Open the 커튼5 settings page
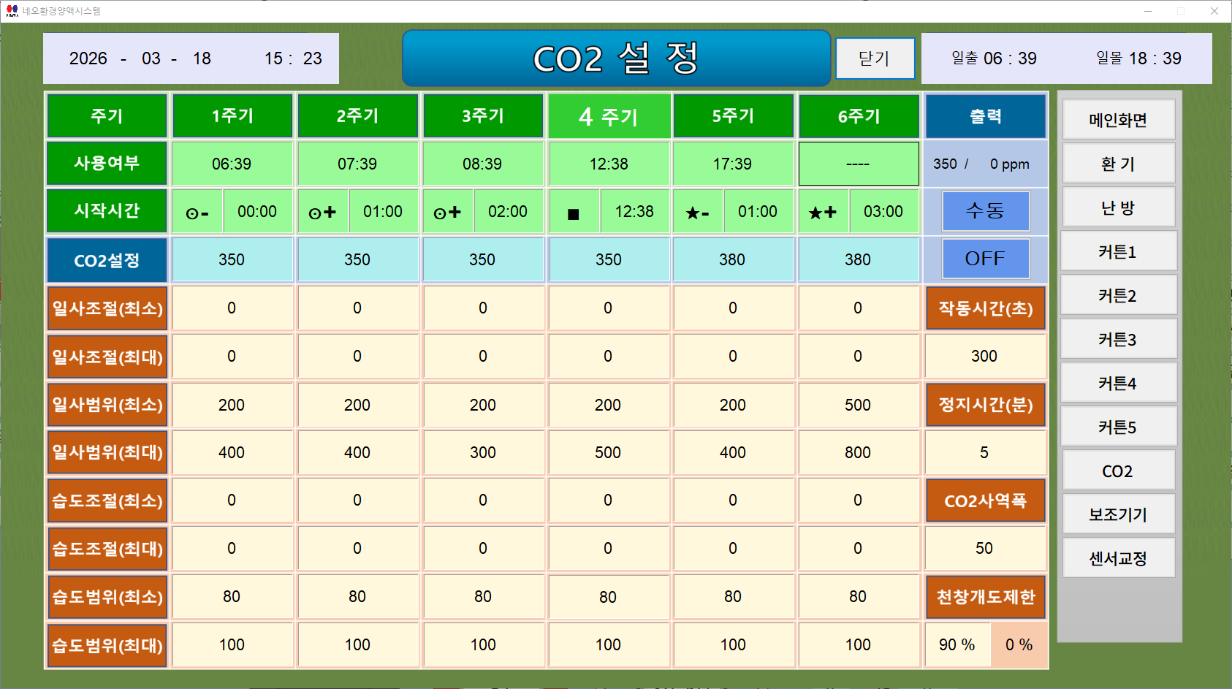Image resolution: width=1232 pixels, height=689 pixels. tap(1118, 427)
